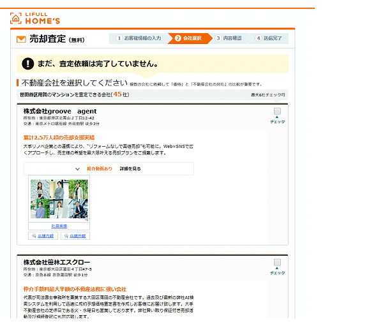Image resolution: width=385 pixels, height=326 pixels.
Task: Click the zoom icon on staff photo corner
Action: [86, 219]
